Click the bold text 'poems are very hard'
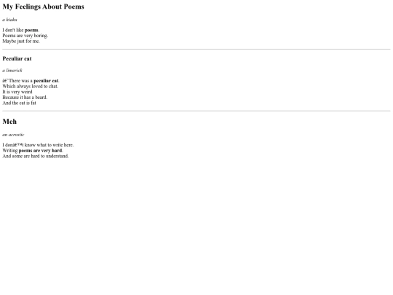The image size is (393, 295). (40, 151)
